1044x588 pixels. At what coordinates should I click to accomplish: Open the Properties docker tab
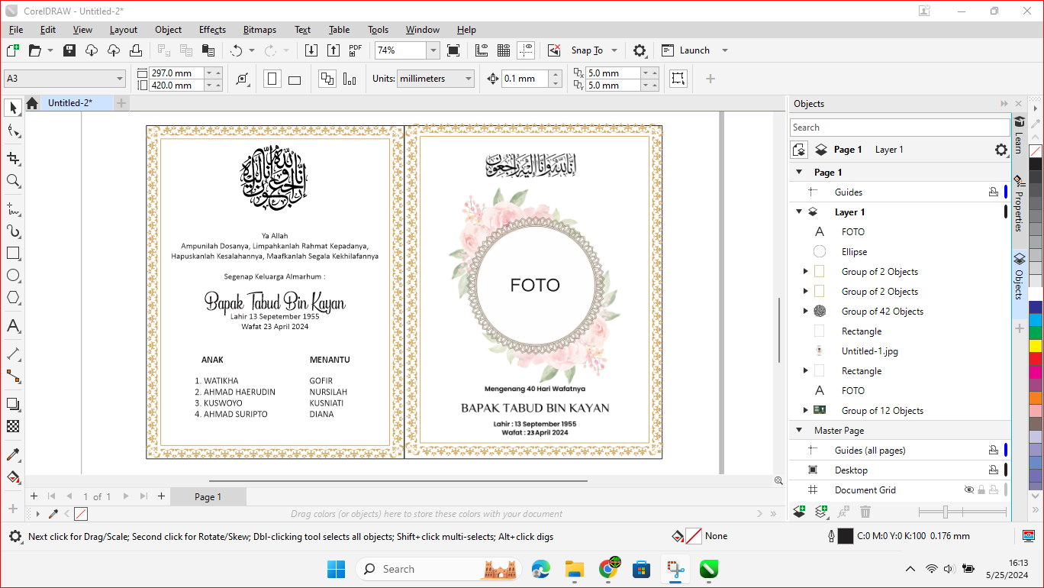(x=1020, y=203)
